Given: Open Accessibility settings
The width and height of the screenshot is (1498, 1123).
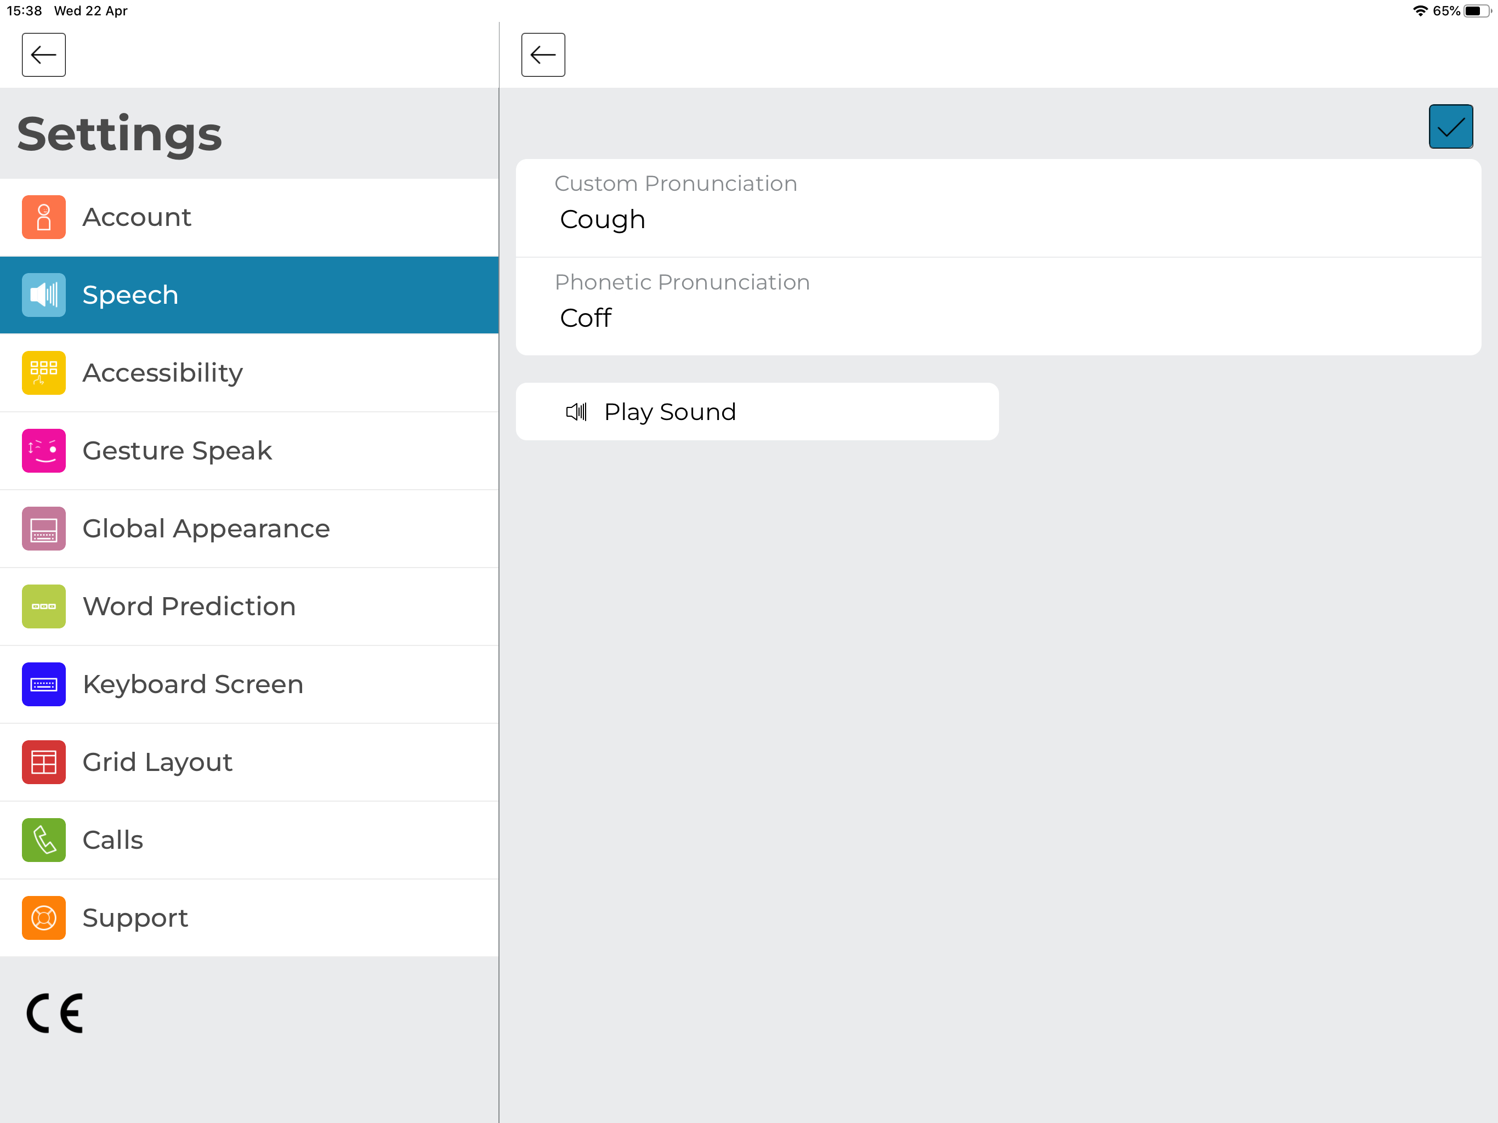Looking at the screenshot, I should coord(249,373).
